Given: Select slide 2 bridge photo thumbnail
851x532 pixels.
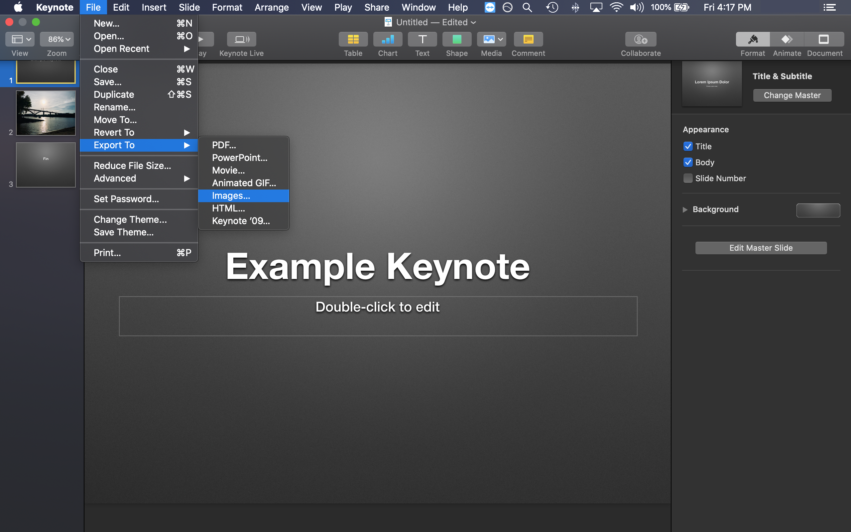Looking at the screenshot, I should 46,113.
